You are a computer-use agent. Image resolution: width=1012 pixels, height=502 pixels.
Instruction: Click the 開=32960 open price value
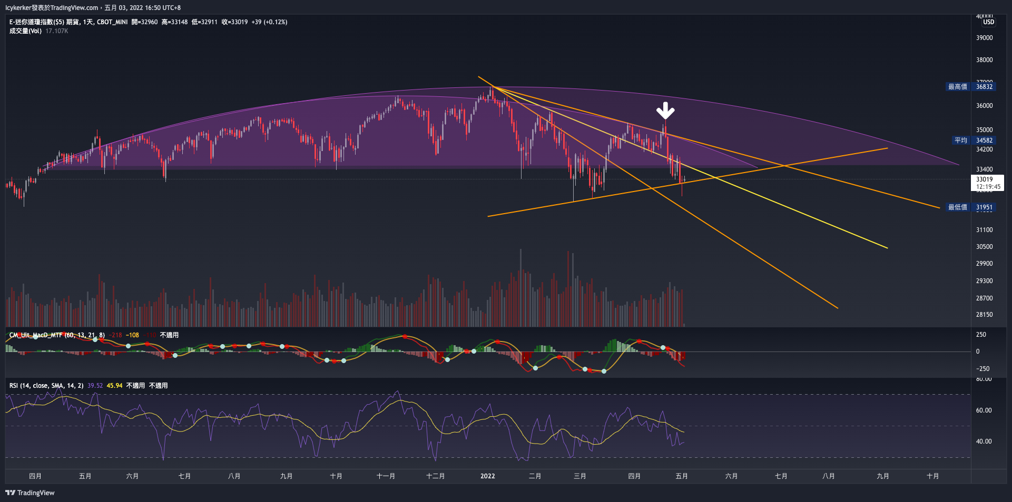[x=144, y=22]
